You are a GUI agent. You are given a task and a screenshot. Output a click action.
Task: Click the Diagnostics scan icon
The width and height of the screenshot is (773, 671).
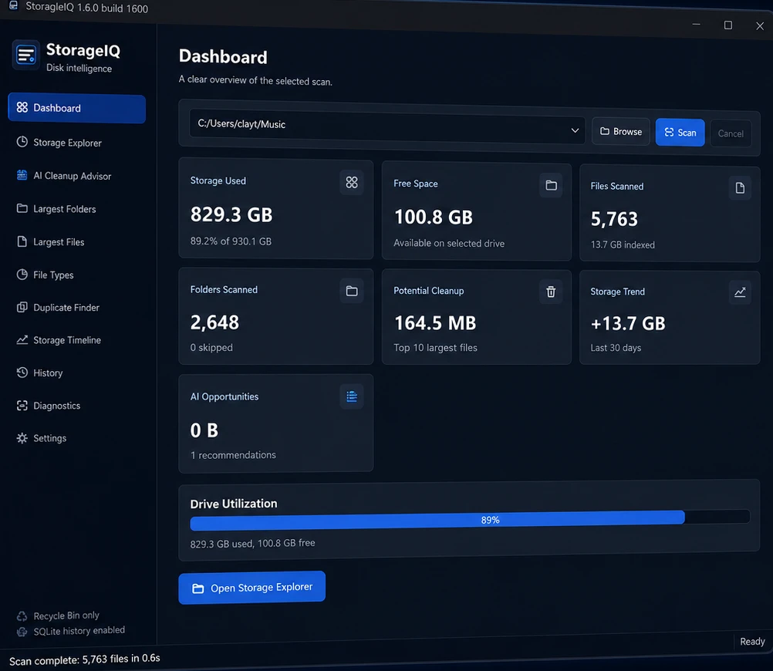(x=22, y=405)
